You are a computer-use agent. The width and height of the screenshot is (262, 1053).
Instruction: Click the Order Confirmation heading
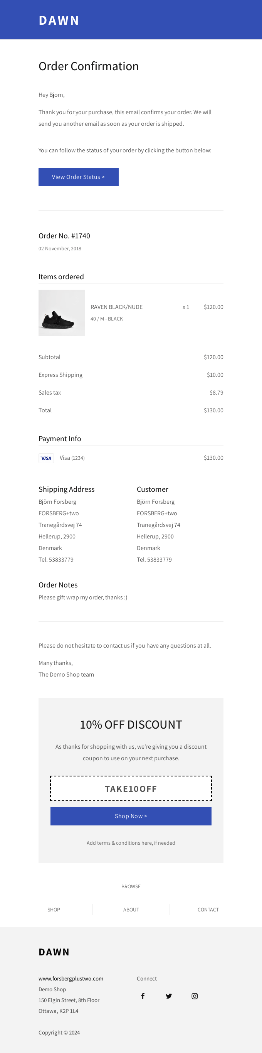(89, 66)
